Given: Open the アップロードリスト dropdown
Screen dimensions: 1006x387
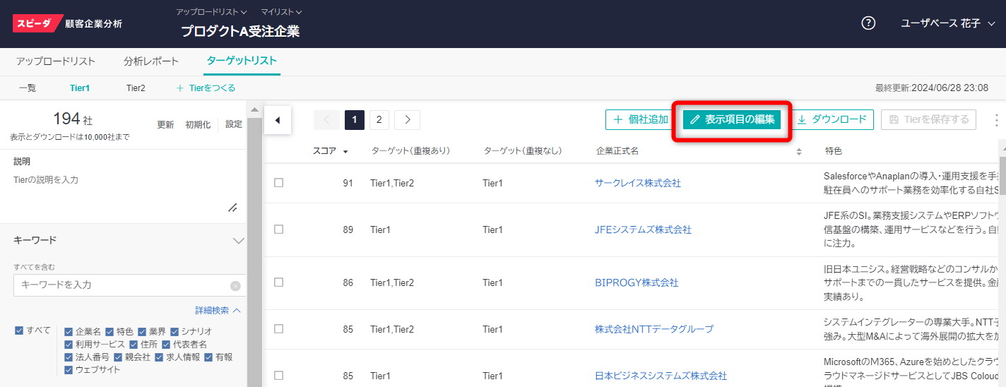Looking at the screenshot, I should tap(211, 12).
